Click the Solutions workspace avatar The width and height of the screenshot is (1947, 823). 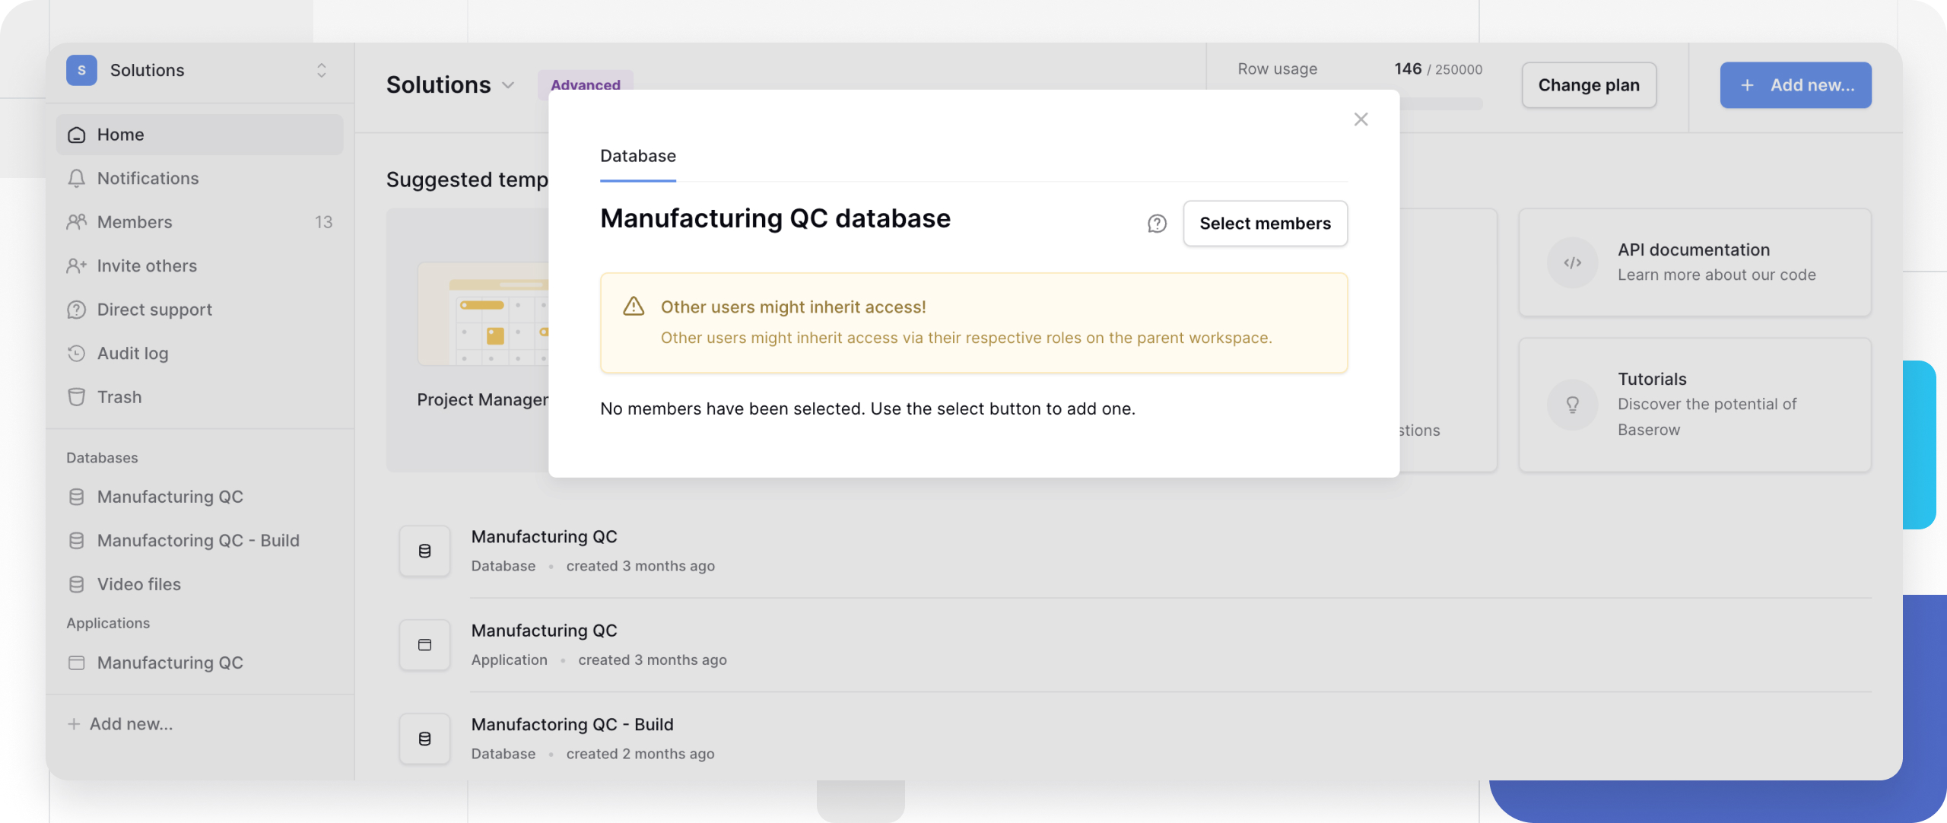(x=81, y=70)
